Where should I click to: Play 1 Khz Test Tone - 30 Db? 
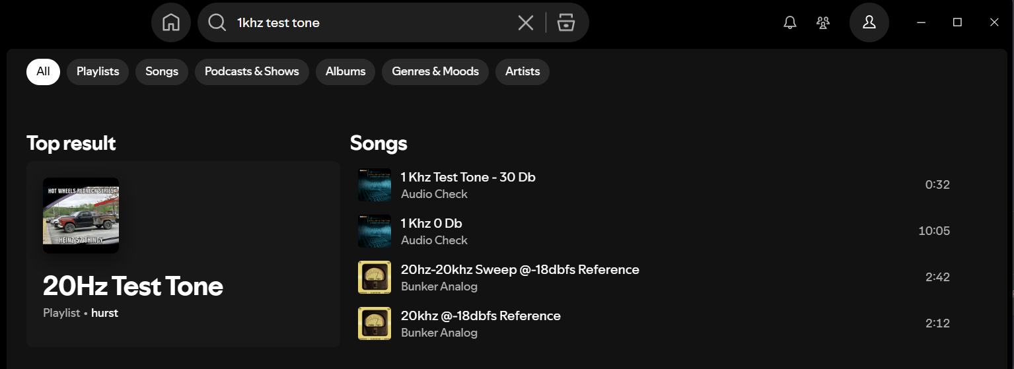(x=374, y=185)
